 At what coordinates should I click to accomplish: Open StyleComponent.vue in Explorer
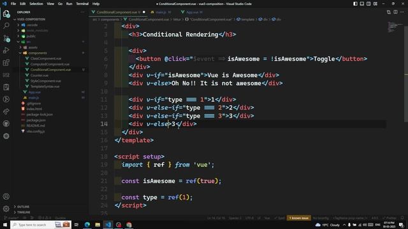click(46, 81)
